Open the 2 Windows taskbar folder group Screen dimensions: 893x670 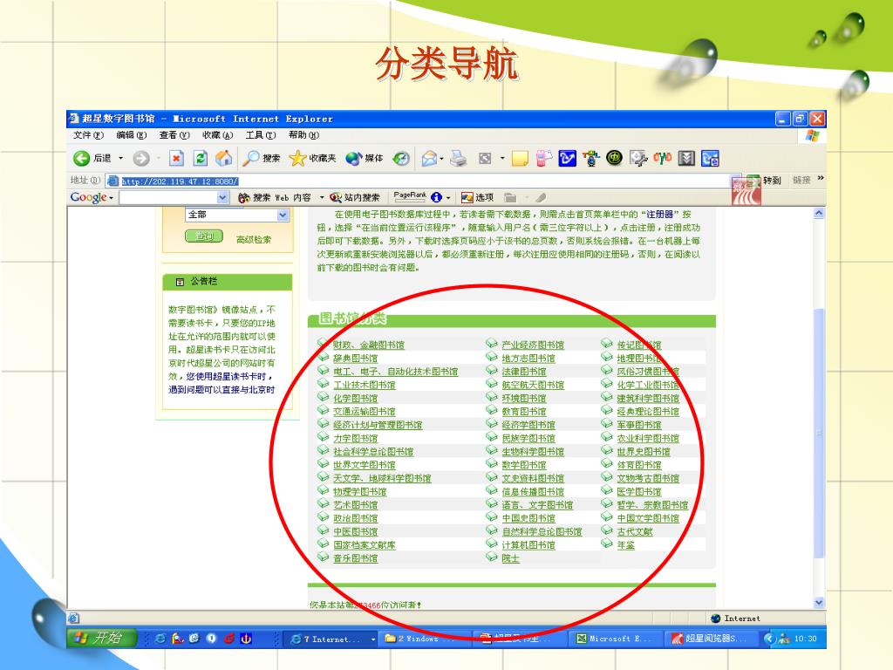pos(426,639)
